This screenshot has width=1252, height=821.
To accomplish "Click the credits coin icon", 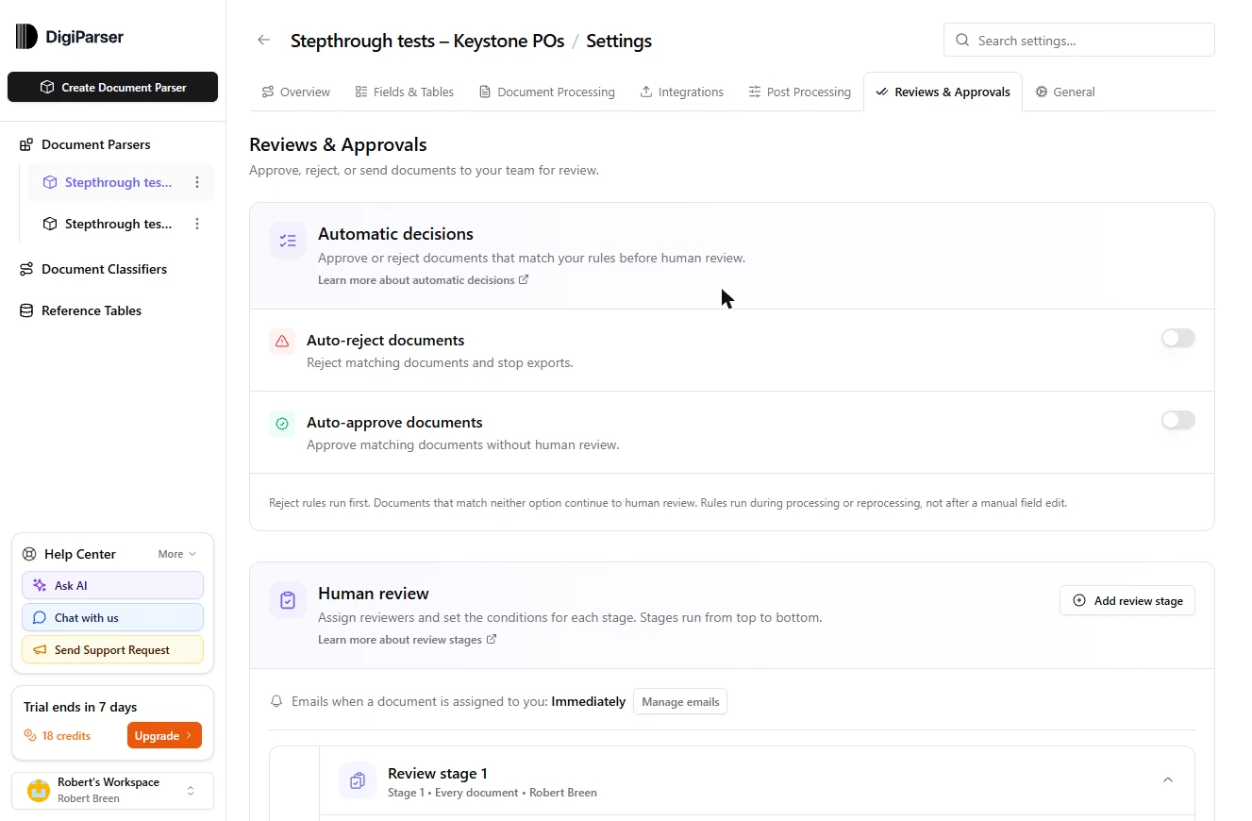I will 30,735.
